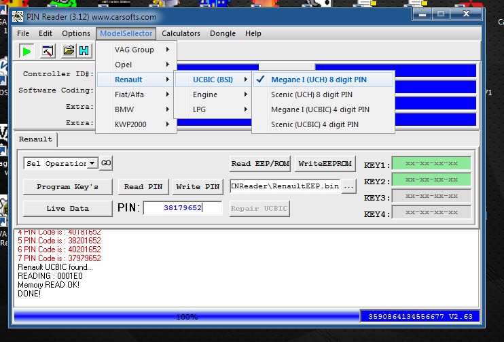The image size is (504, 342).
Task: Click the KEY4 gray value field
Action: [x=431, y=212]
